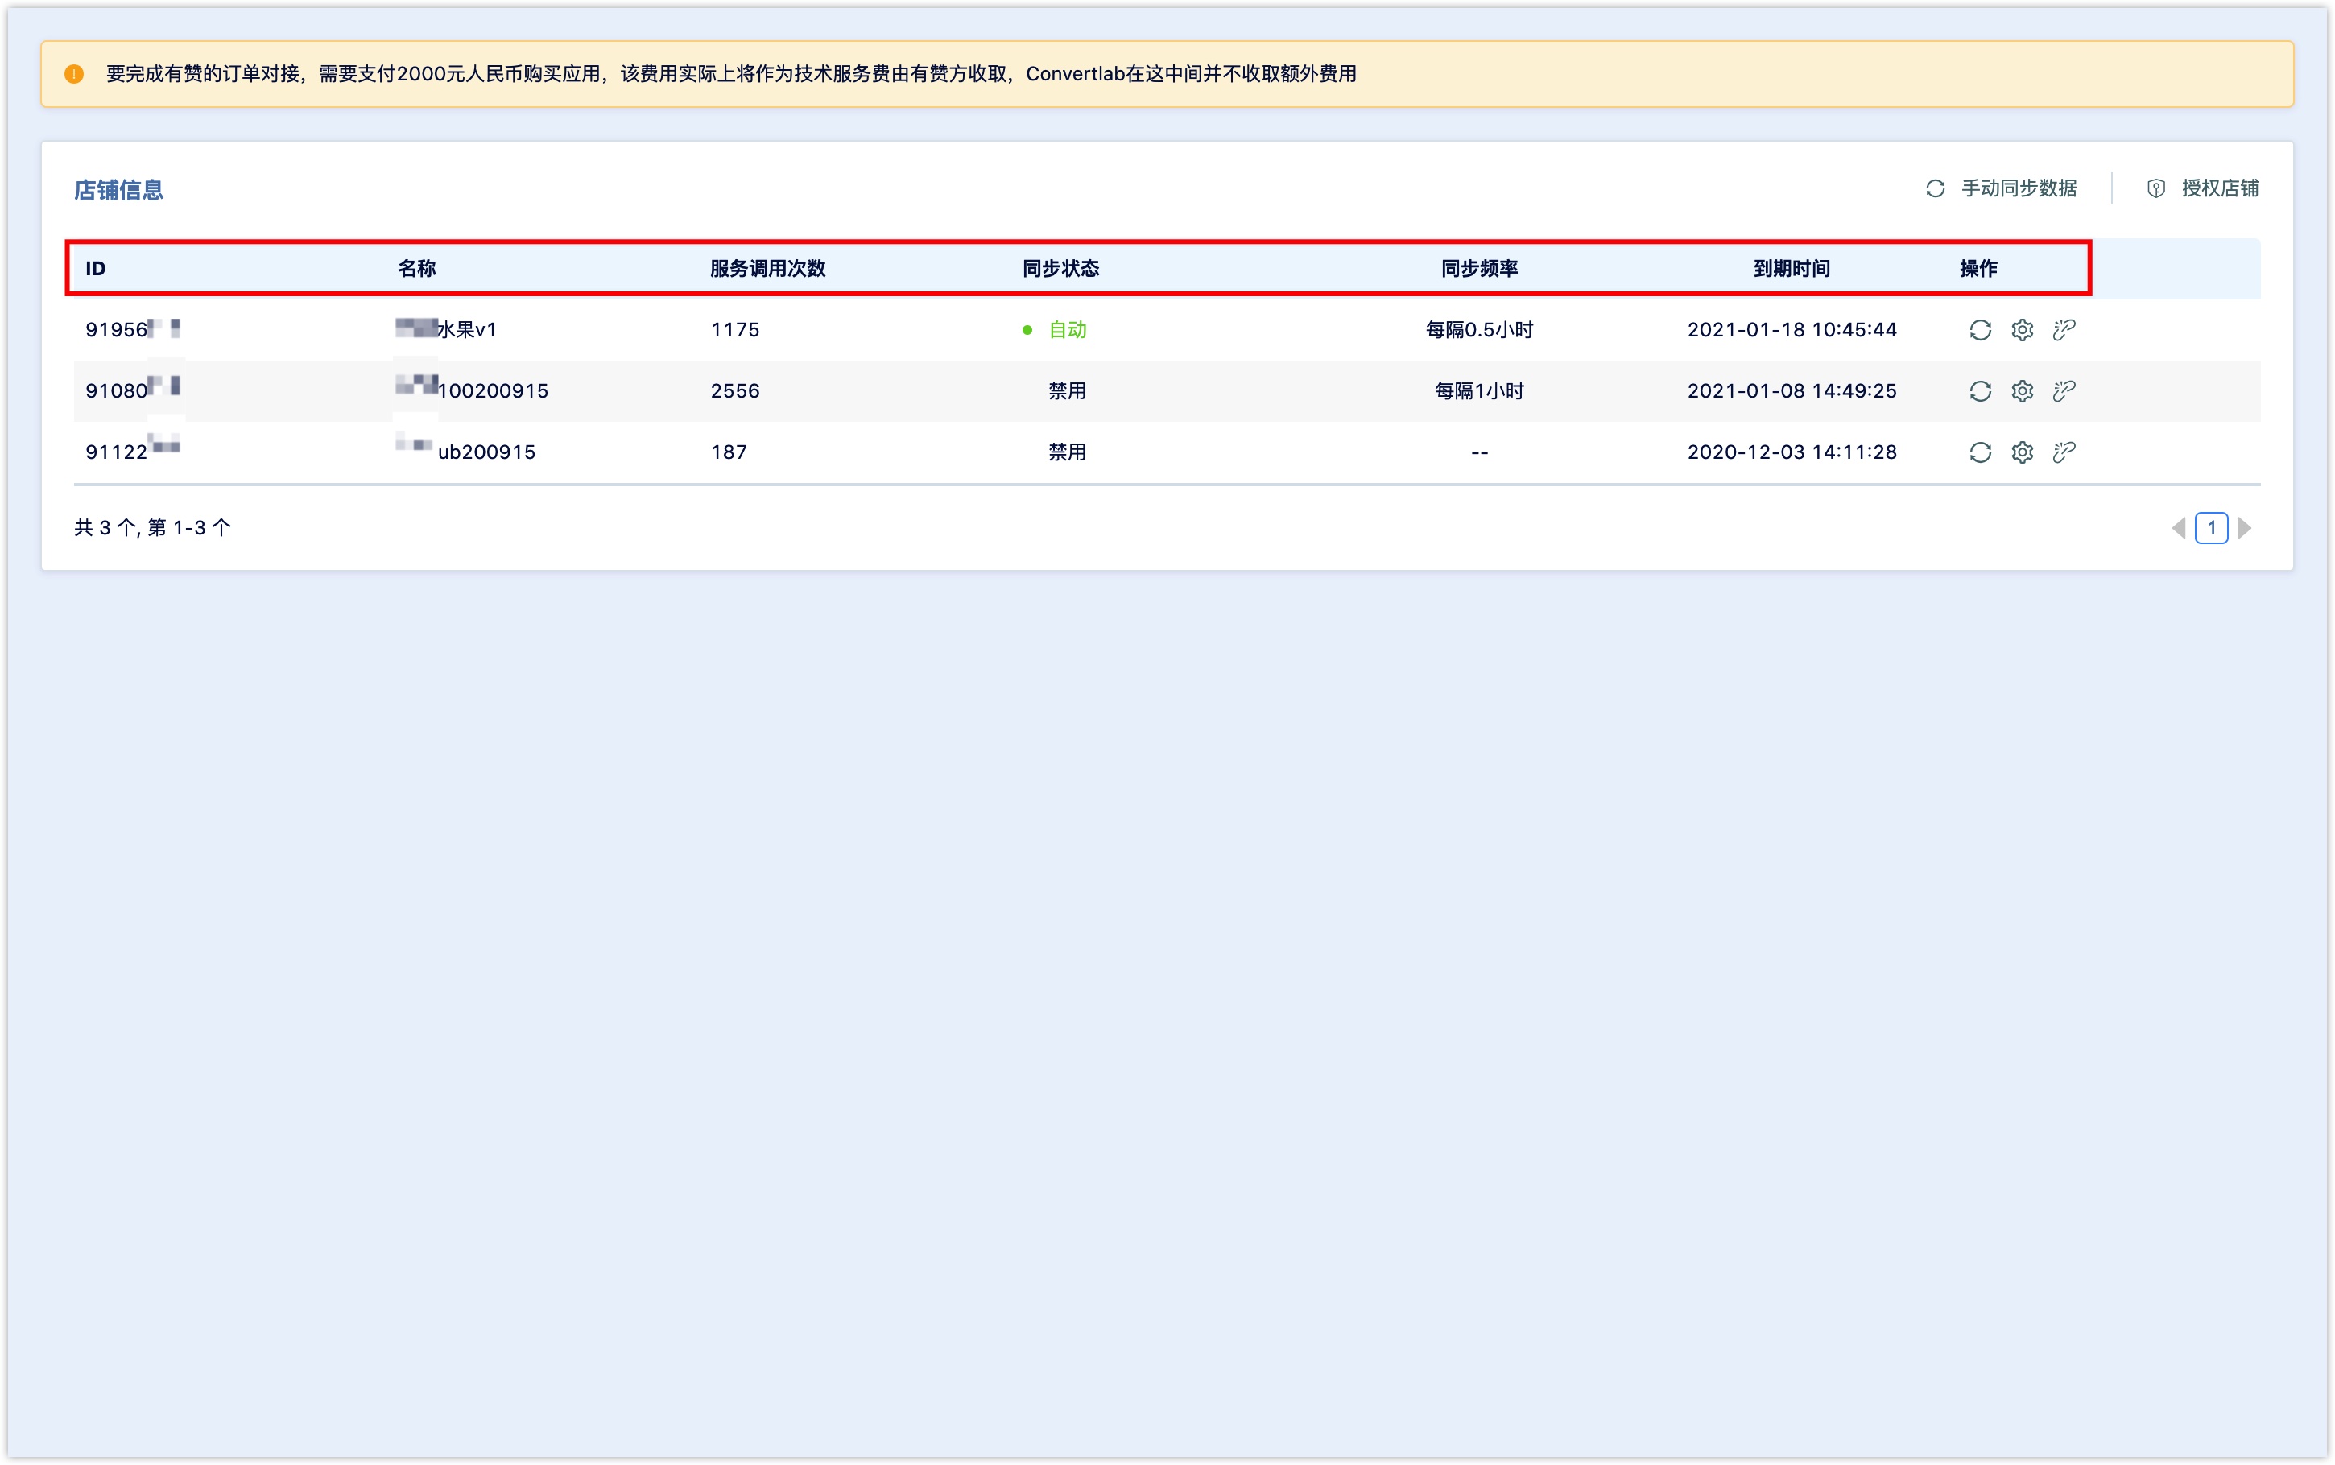Click the sync icon for store 91956
This screenshot has height=1465, width=2335.
click(1979, 329)
